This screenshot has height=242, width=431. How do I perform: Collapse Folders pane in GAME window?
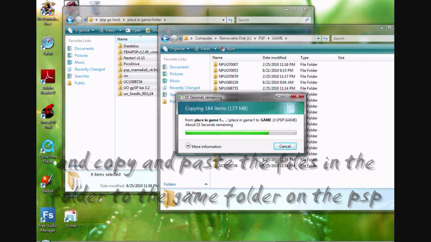tap(206, 184)
